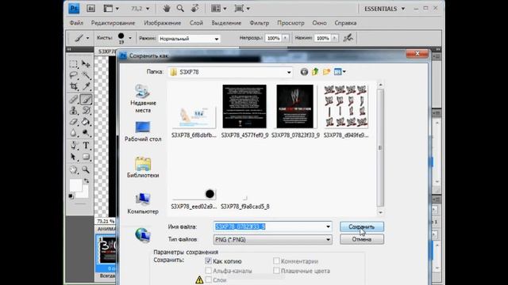This screenshot has height=285, width=508.
Task: Toggle the Как копию checkbox
Action: click(x=208, y=260)
